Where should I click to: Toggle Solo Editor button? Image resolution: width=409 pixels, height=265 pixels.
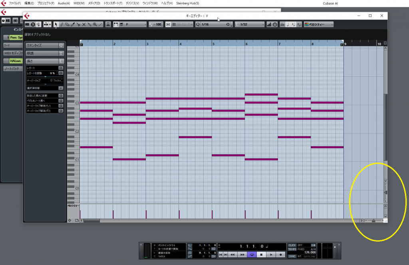33,24
